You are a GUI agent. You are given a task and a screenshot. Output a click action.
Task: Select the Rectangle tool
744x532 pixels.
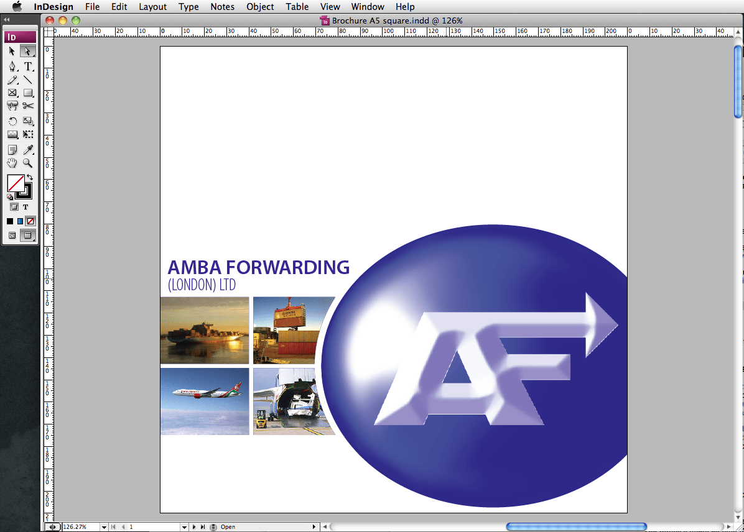coord(28,93)
